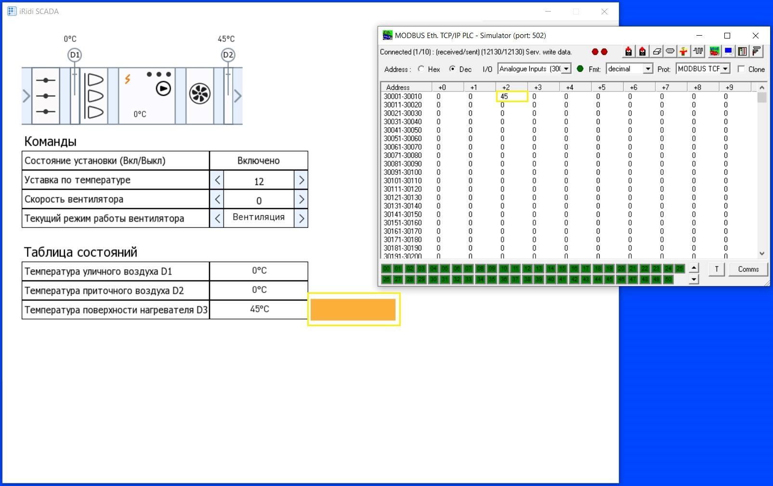Viewport: 773px width, 486px height.
Task: Select the Dec address radio button
Action: 452,69
